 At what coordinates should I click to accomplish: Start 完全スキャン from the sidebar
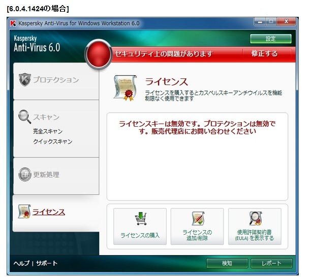click(x=48, y=131)
